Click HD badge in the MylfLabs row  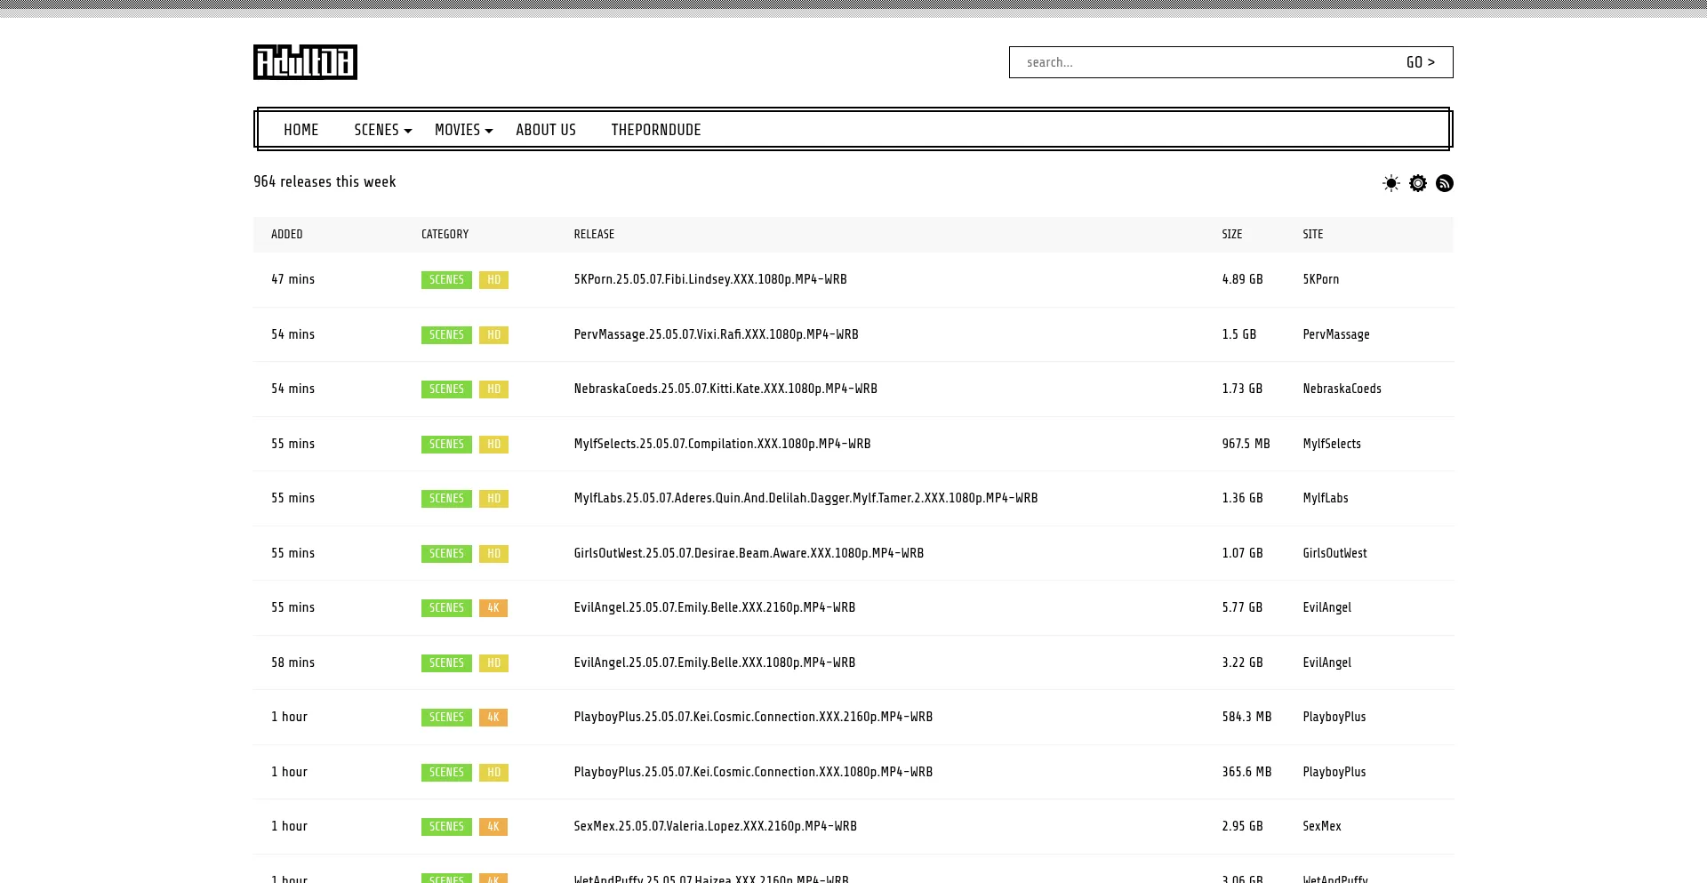tap(493, 498)
